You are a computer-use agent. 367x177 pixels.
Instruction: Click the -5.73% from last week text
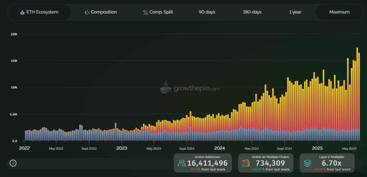tap(208, 169)
